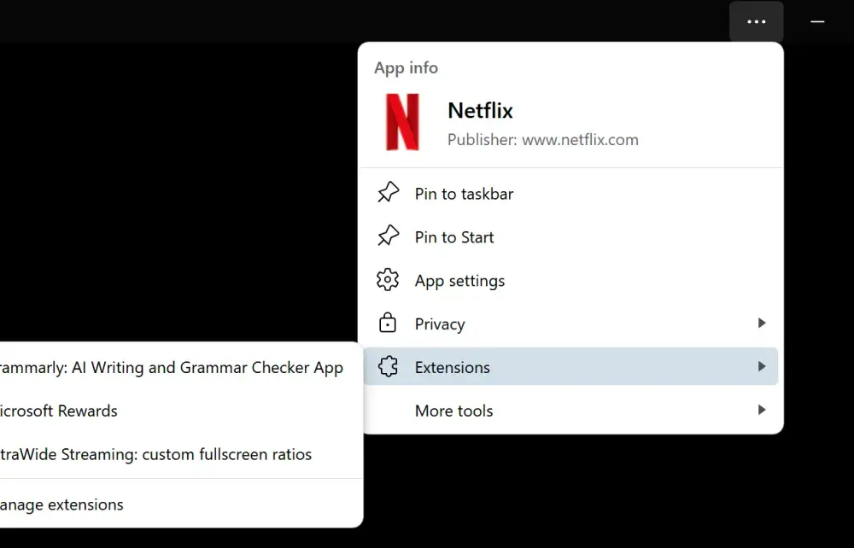Open the More tools entry
This screenshot has width=854, height=548.
(570, 411)
